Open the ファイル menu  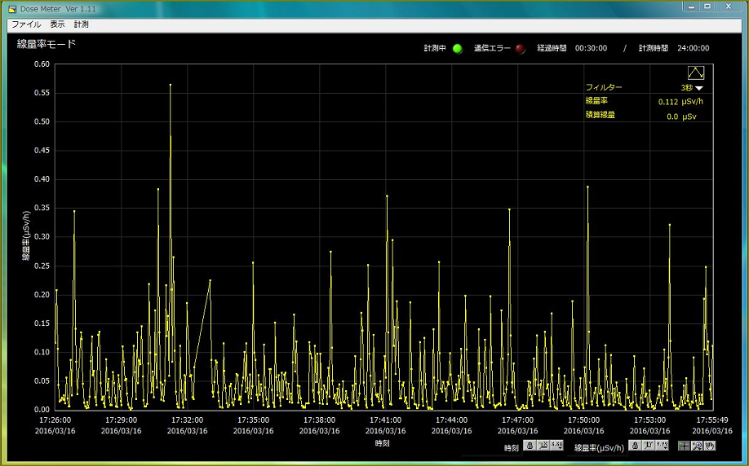click(26, 25)
